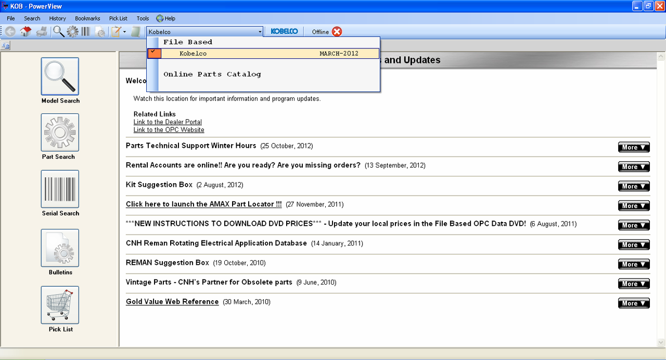Open Part Search via the toolbar gear icon
The image size is (666, 360).
(72, 32)
